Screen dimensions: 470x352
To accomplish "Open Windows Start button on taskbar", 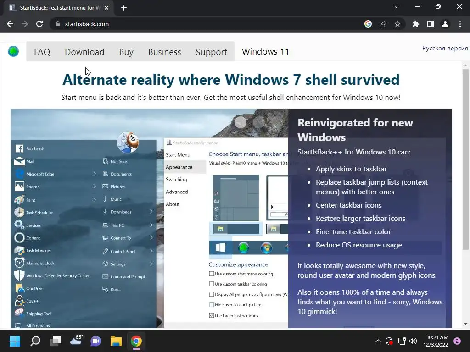I will coord(15,341).
